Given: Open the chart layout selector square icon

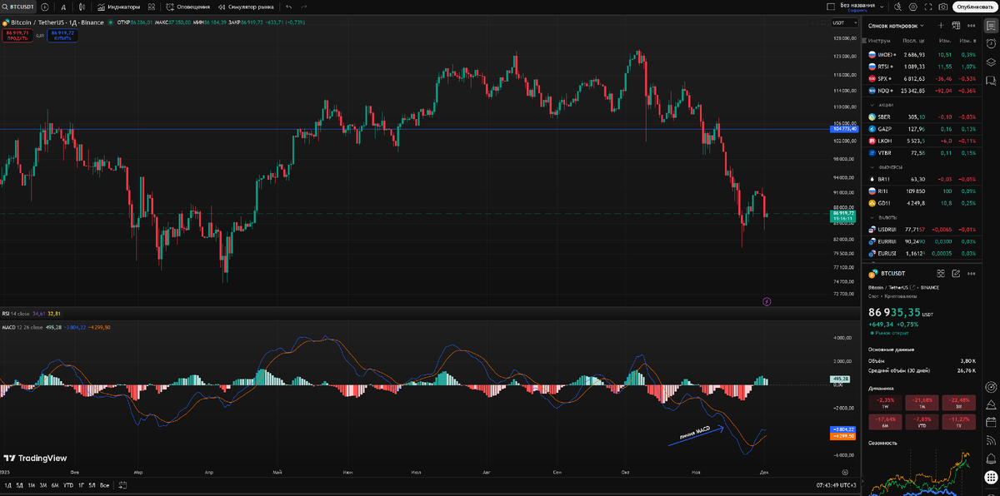Looking at the screenshot, I should 831,7.
